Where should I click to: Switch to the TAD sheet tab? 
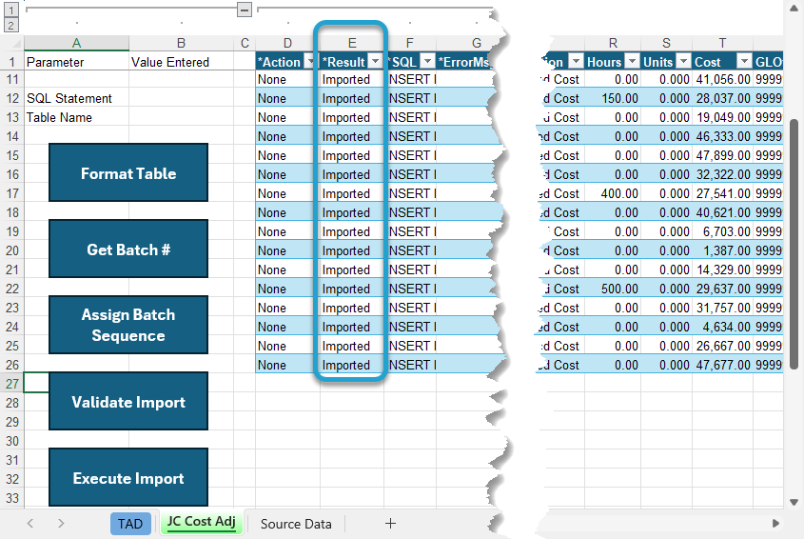pos(130,524)
